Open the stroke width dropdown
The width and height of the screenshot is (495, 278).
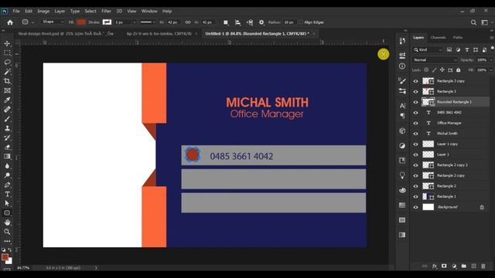134,22
